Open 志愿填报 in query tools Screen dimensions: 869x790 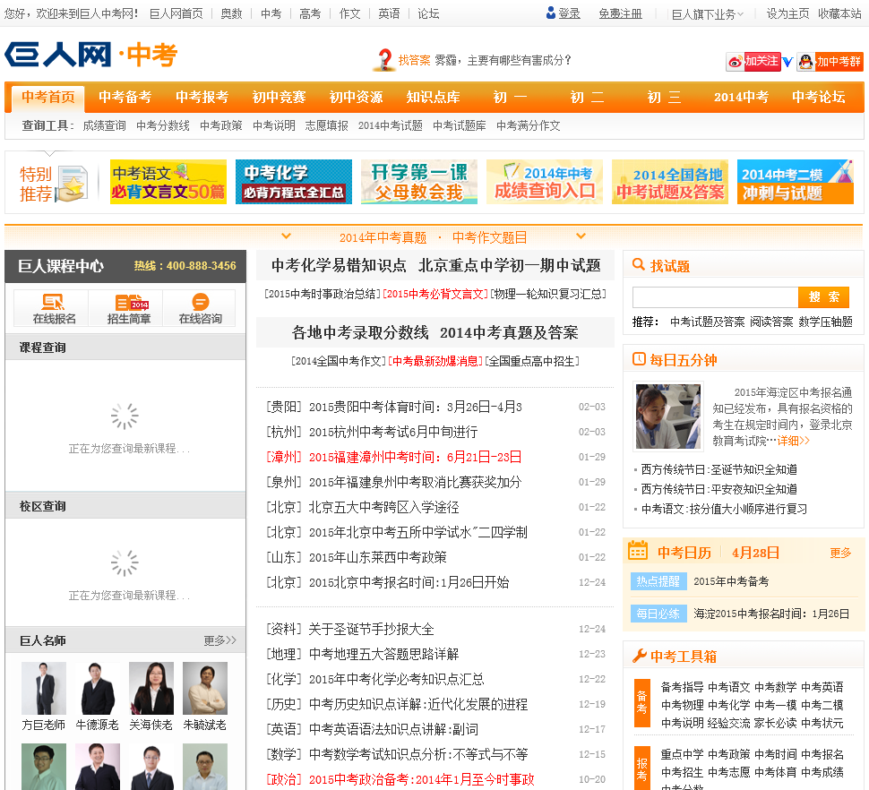tap(326, 125)
